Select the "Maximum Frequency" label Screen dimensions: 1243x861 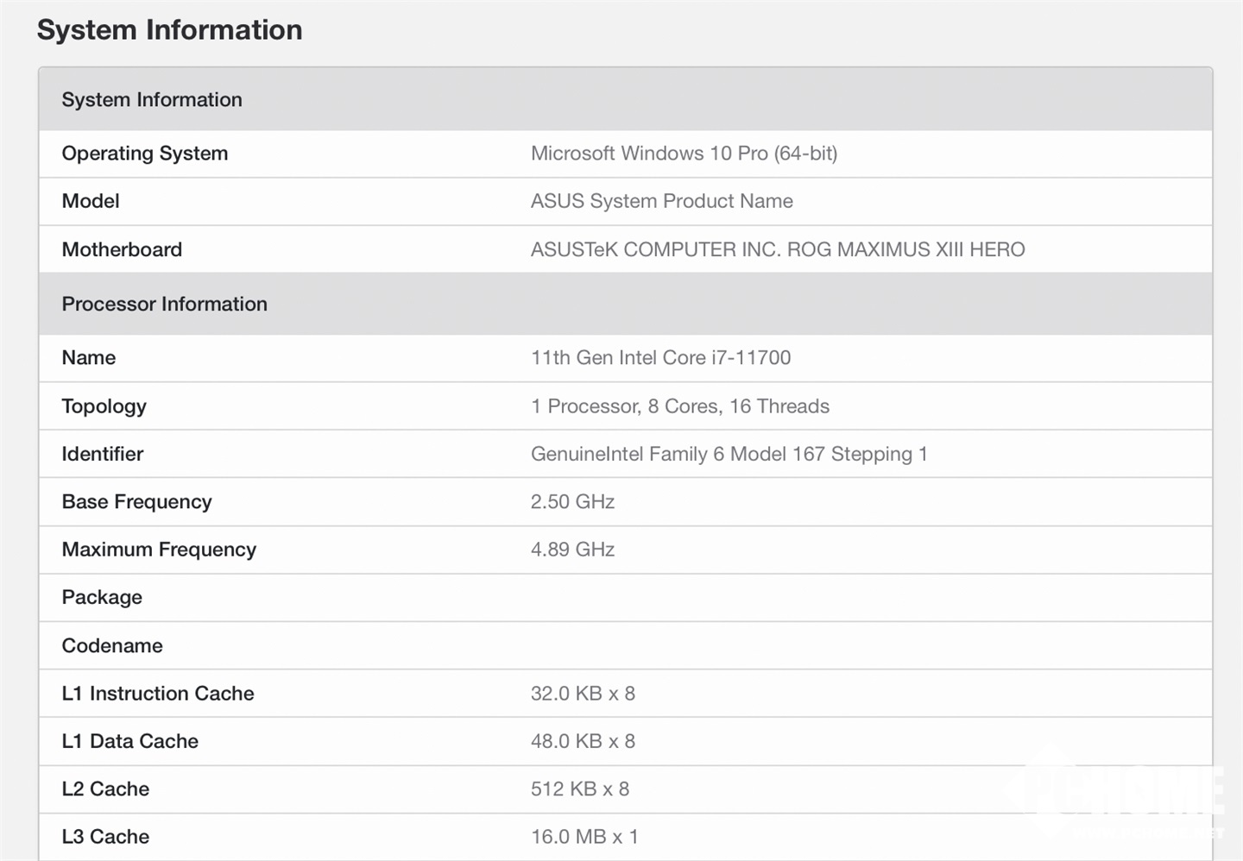pos(159,550)
